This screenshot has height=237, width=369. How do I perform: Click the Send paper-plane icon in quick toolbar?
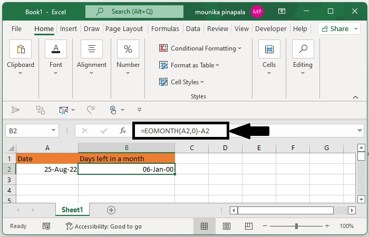[x=15, y=110]
